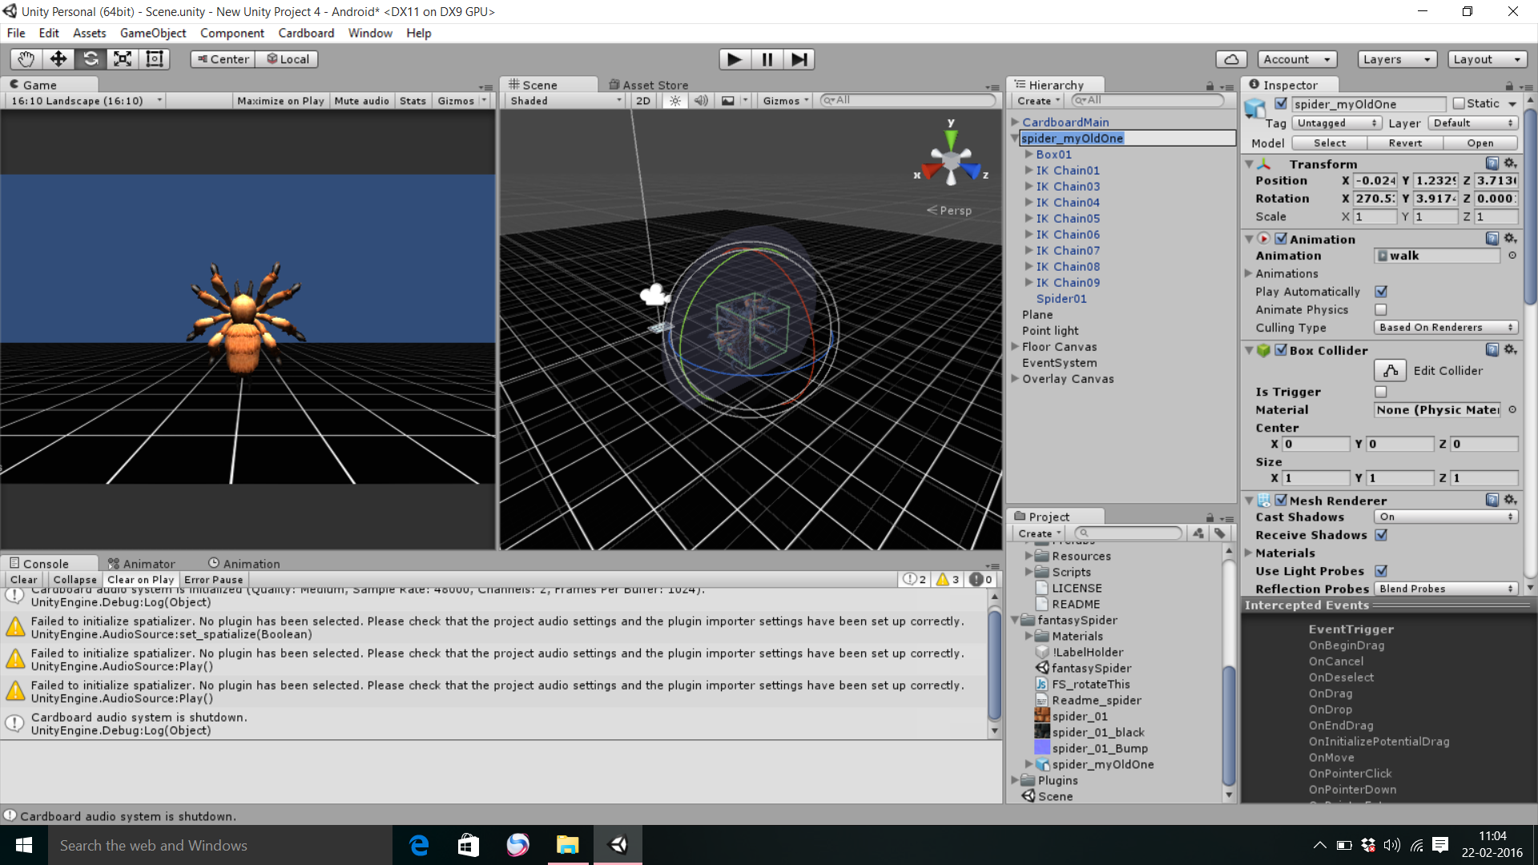Select the Rotate tool icon
Image resolution: width=1538 pixels, height=865 pixels.
[91, 59]
